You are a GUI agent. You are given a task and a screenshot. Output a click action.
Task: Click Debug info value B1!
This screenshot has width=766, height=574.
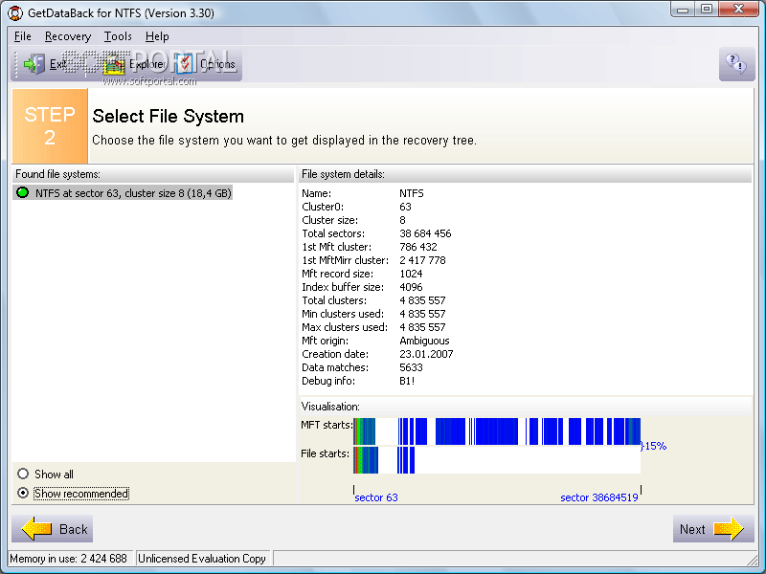407,381
